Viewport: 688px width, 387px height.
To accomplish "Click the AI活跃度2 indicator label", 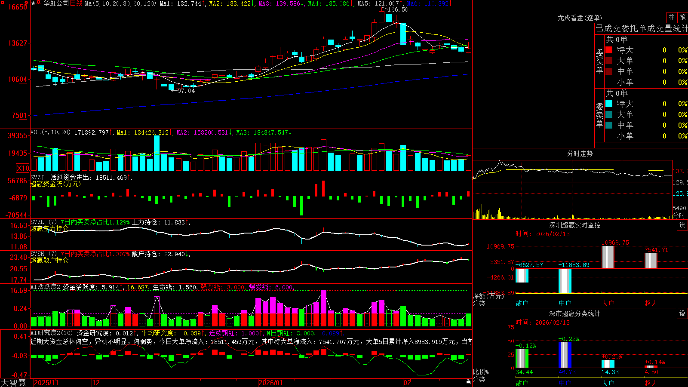I will 46,287.
